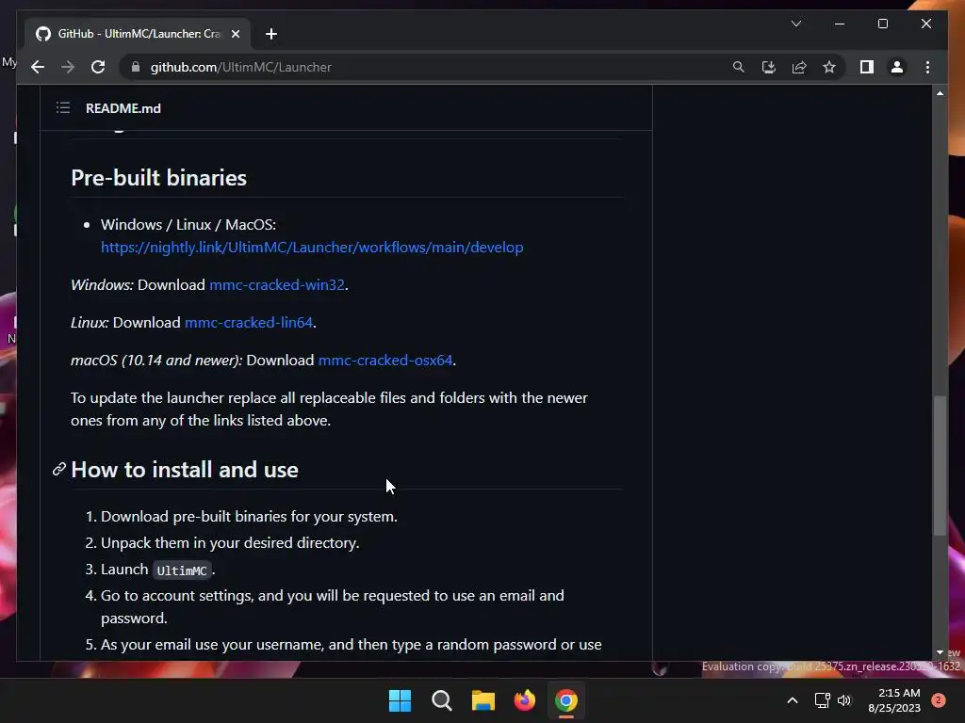Open the nightly.link develop workflow URL
This screenshot has height=723, width=965.
coord(312,248)
